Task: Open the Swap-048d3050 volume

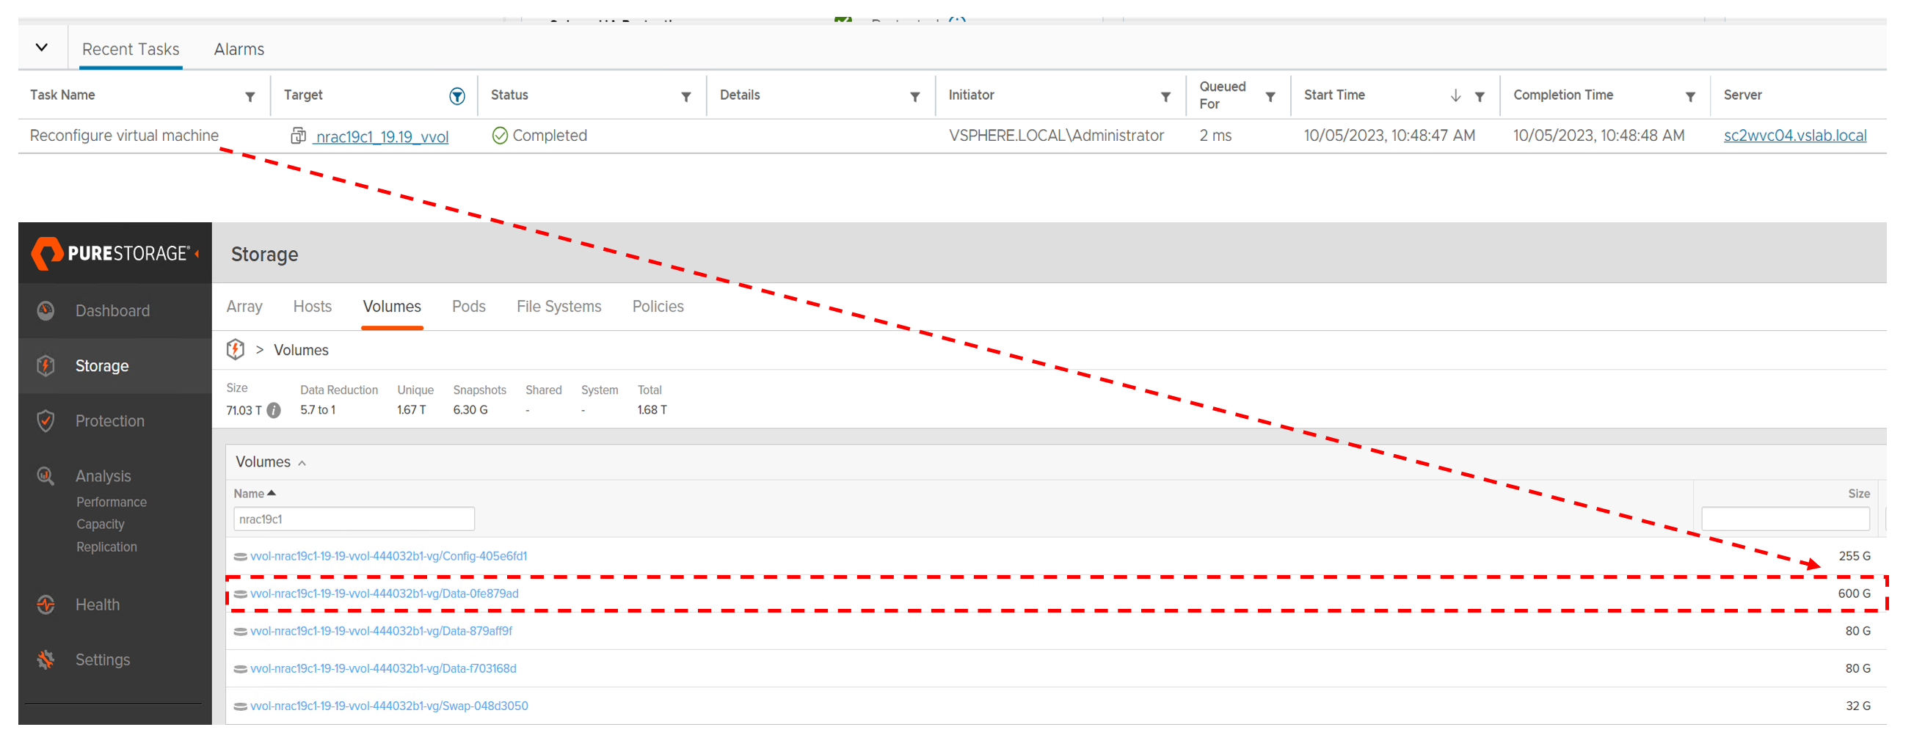Action: pos(390,706)
